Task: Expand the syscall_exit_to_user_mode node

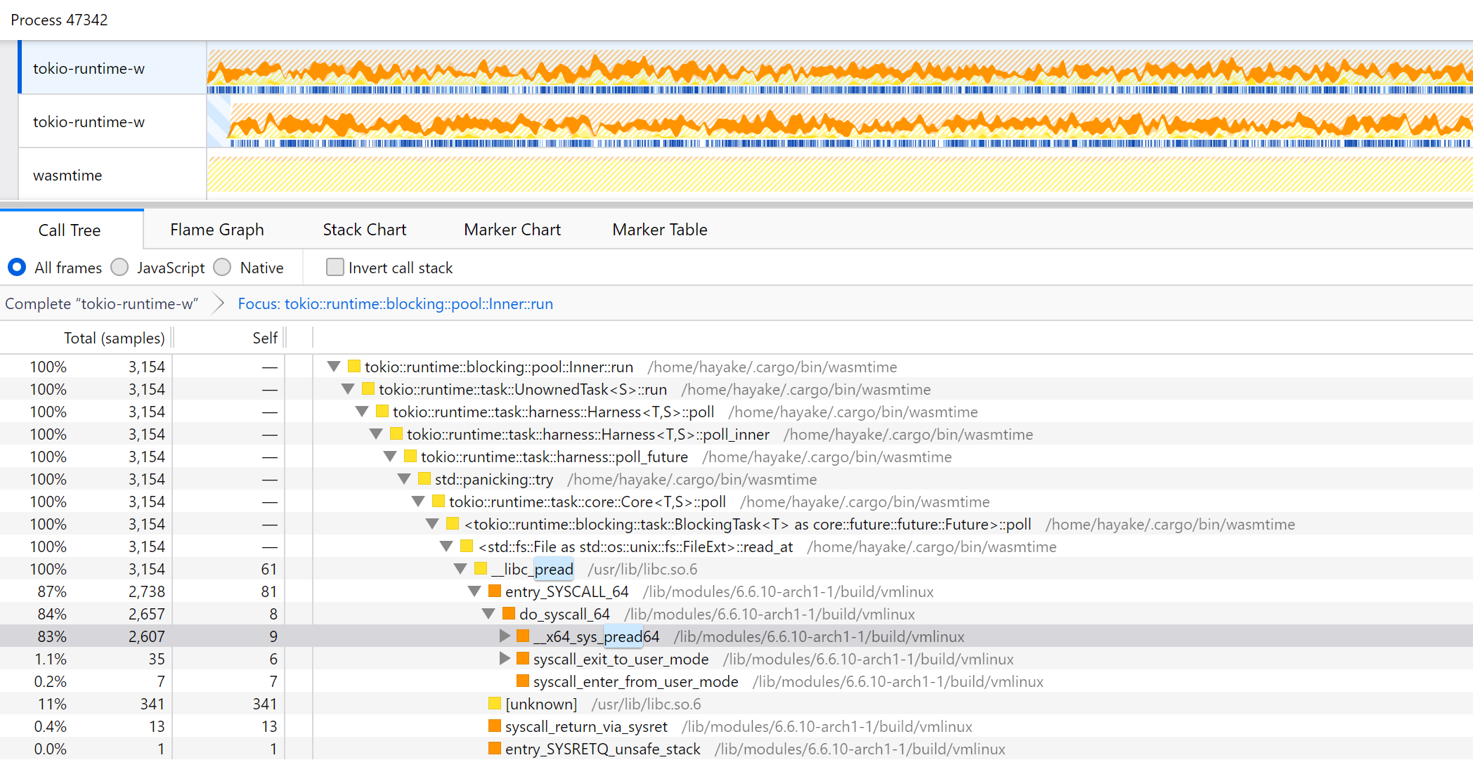Action: click(504, 659)
